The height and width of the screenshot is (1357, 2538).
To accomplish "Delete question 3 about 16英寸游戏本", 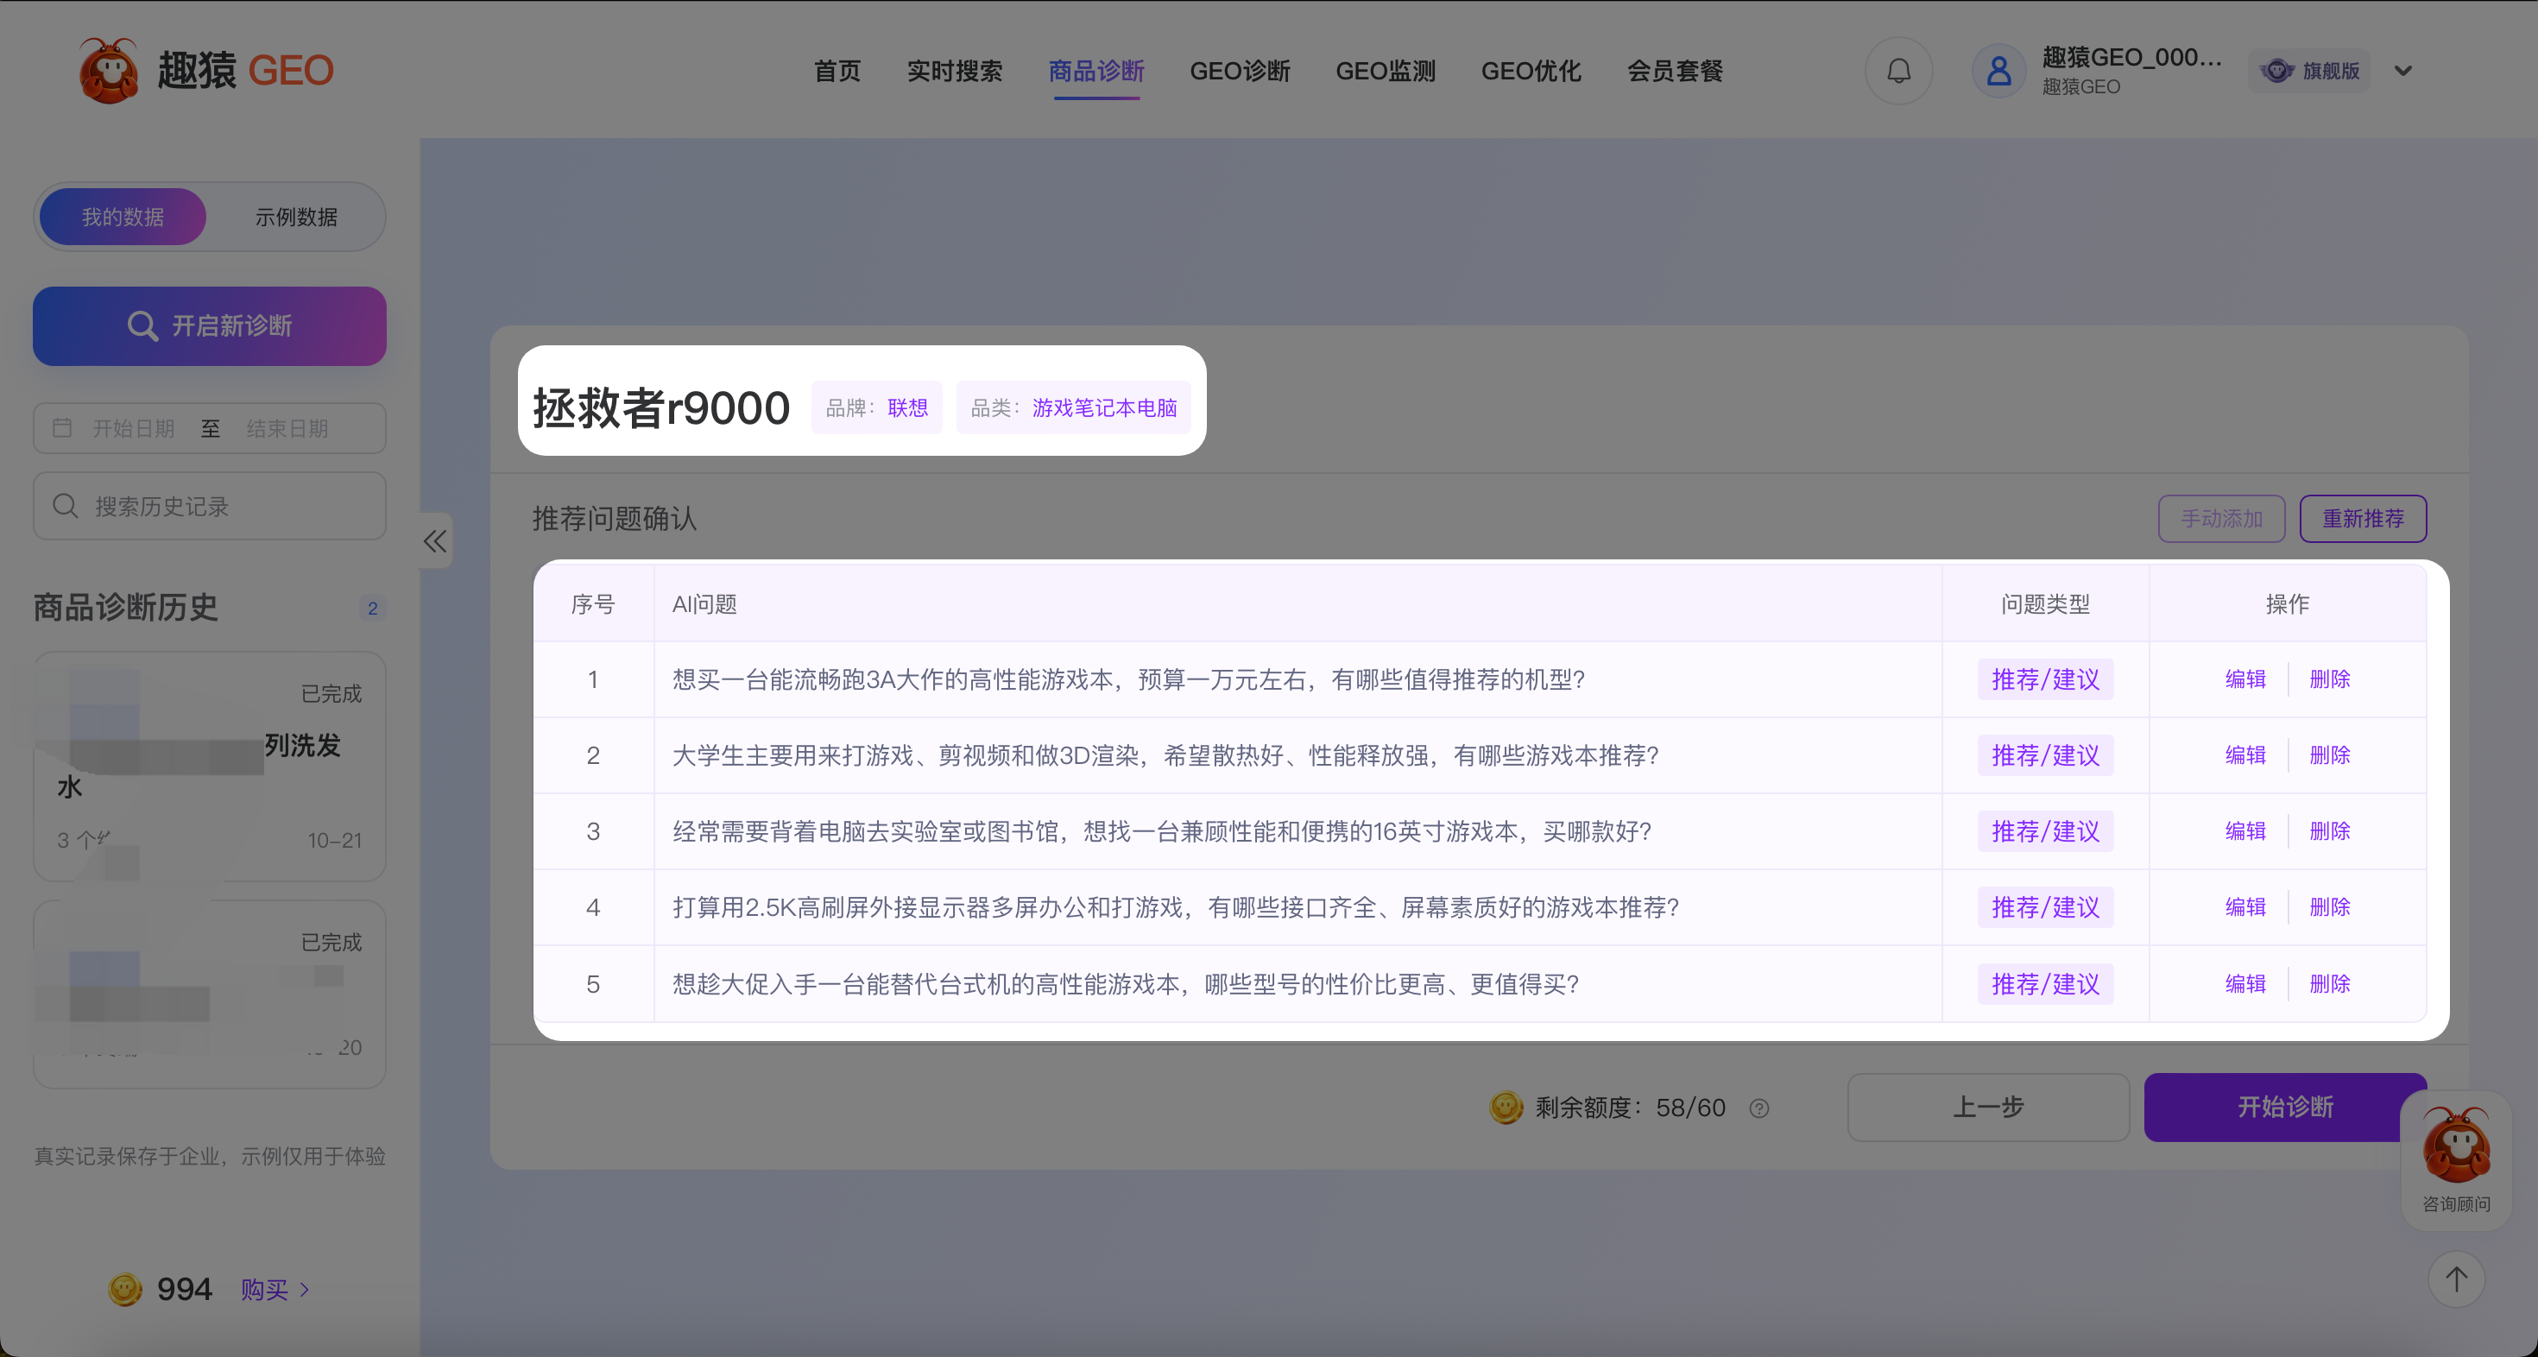I will (x=2330, y=830).
